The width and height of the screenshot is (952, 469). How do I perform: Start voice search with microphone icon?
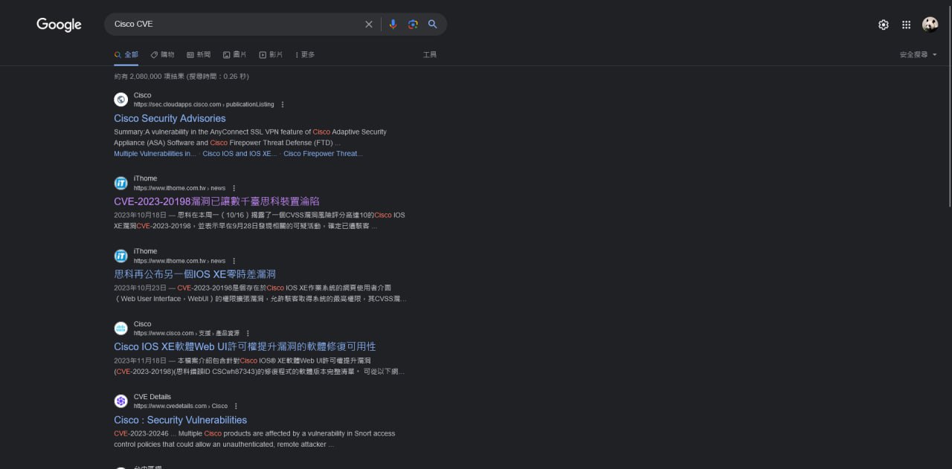[393, 25]
